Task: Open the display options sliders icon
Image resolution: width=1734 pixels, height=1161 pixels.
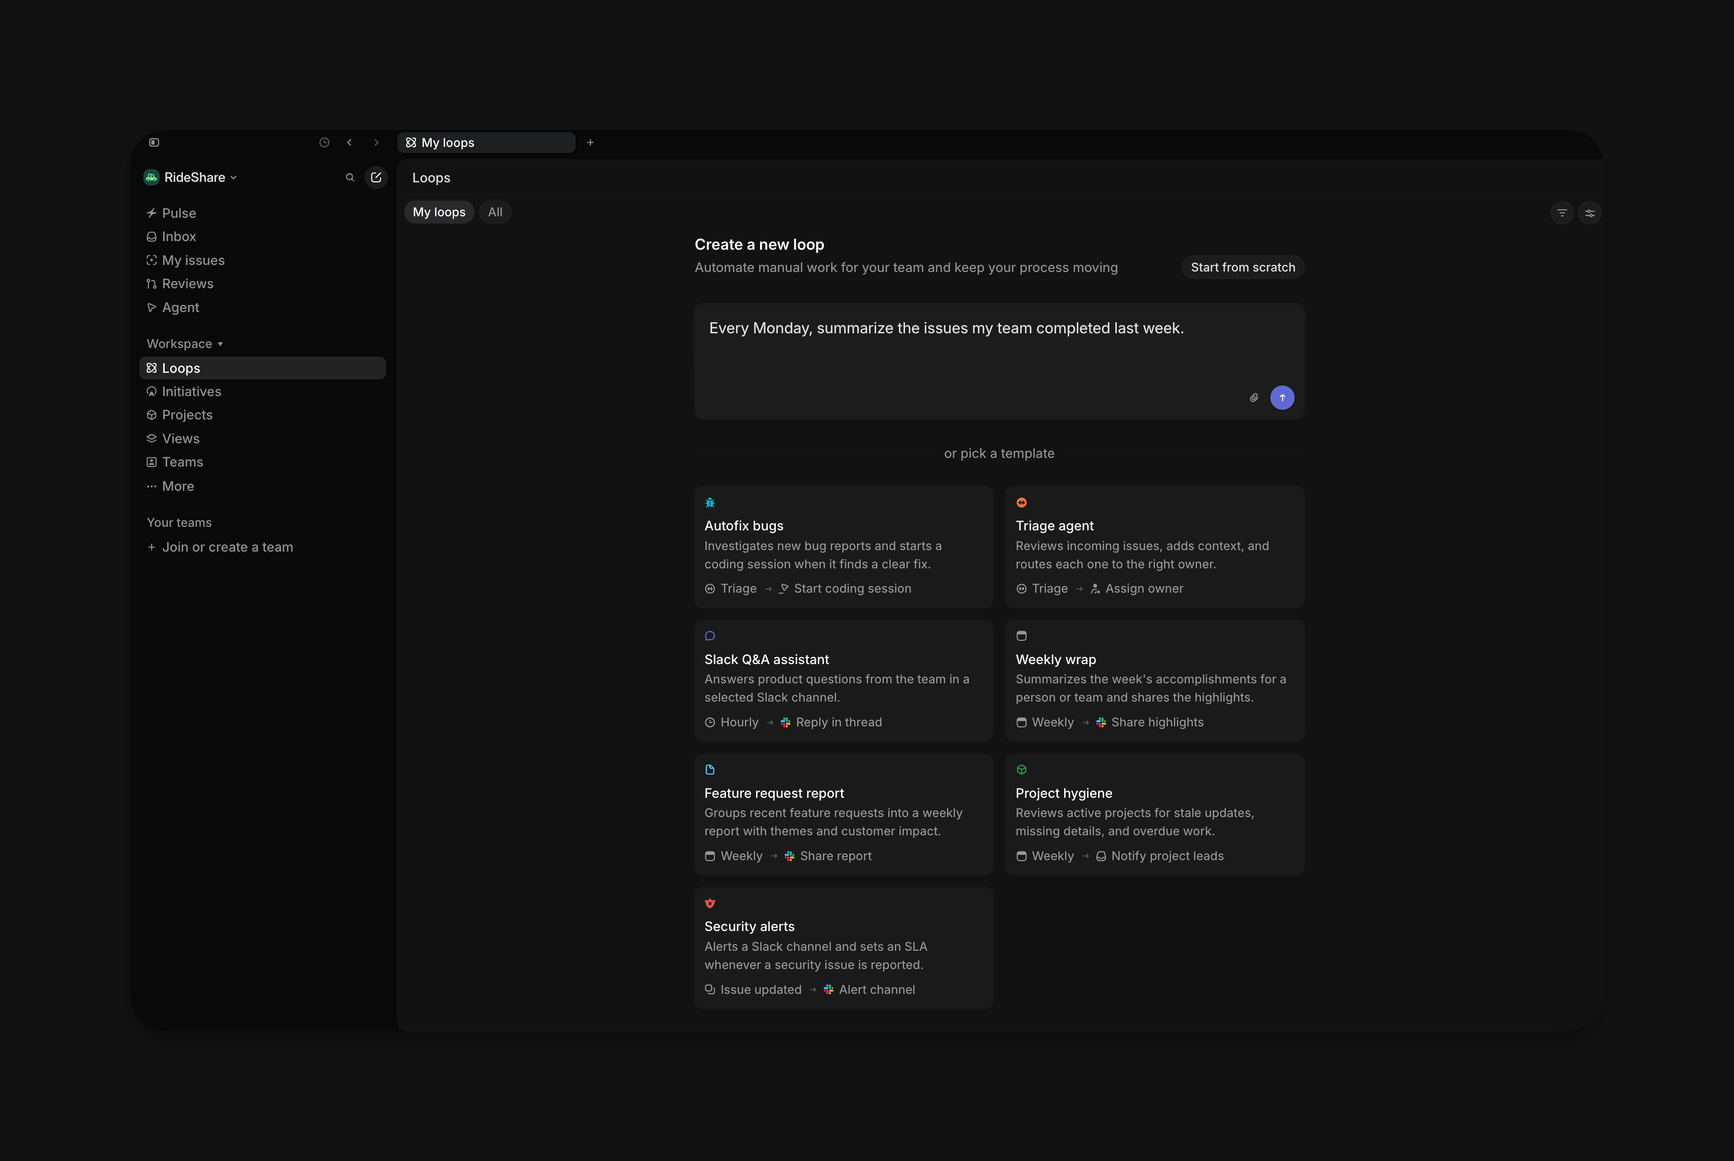Action: pos(1590,213)
